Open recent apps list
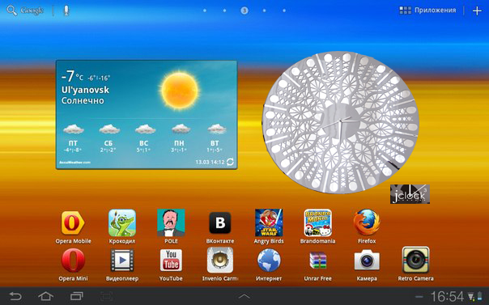 77,296
